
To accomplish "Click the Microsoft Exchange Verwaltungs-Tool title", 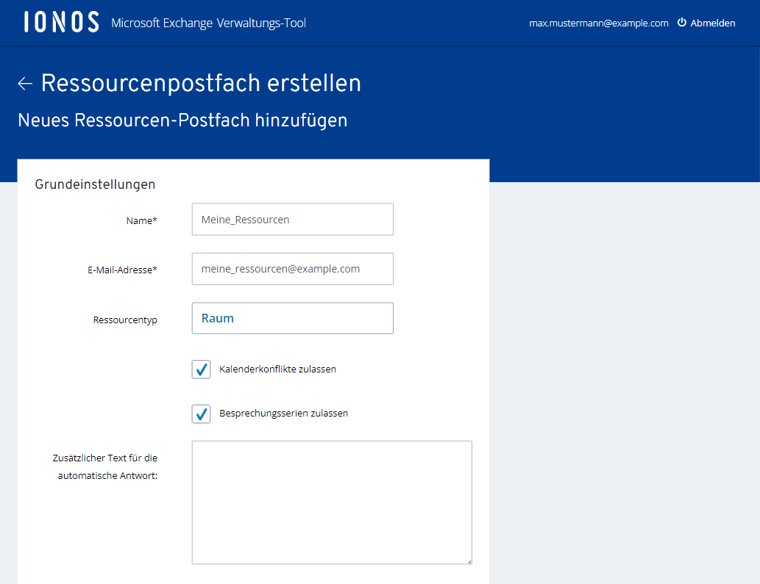I will 208,23.
